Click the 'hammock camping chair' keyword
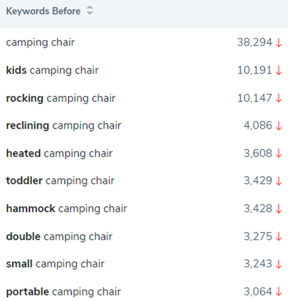Viewport: 288px width, 301px height. [x=66, y=209]
